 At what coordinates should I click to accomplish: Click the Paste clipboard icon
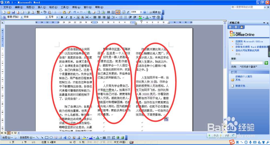point(65,12)
